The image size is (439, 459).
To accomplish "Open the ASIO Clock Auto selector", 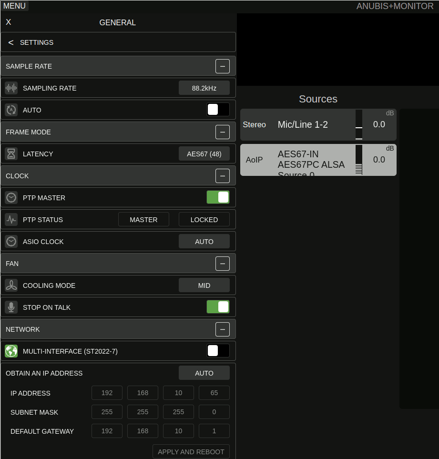I will coord(204,242).
